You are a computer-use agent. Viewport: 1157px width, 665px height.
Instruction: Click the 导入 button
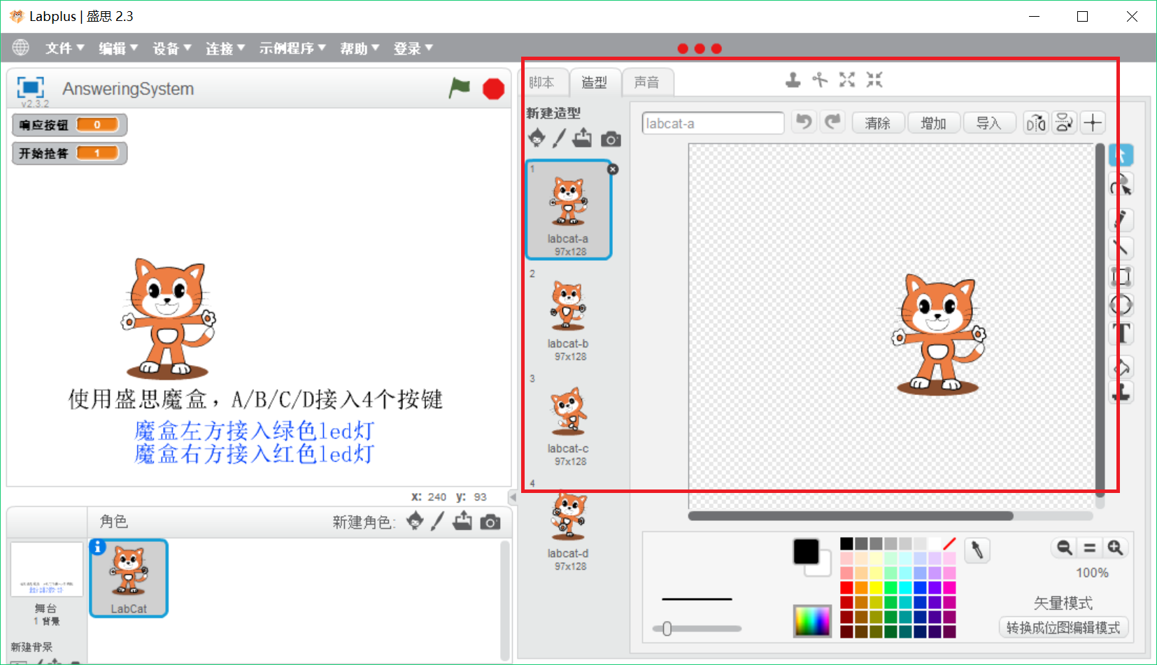pos(988,123)
